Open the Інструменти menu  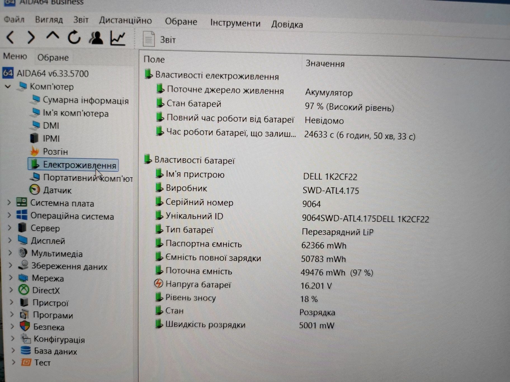coord(235,23)
